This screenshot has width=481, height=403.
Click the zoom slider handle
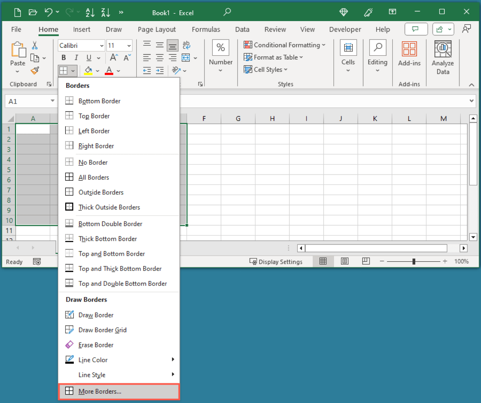414,261
